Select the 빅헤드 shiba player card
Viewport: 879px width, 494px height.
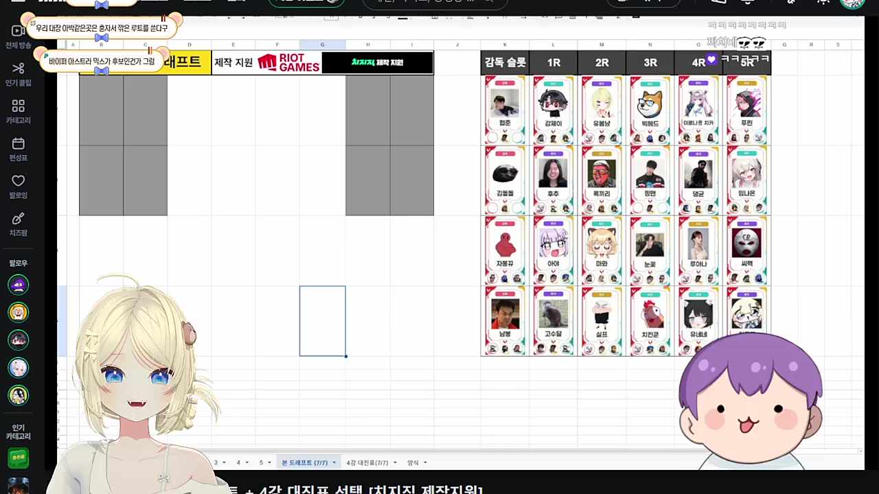point(650,110)
